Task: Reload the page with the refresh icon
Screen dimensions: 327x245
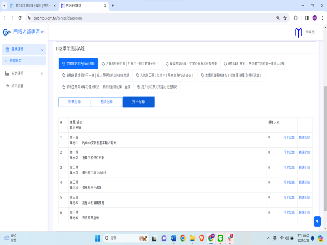Action: pos(20,18)
